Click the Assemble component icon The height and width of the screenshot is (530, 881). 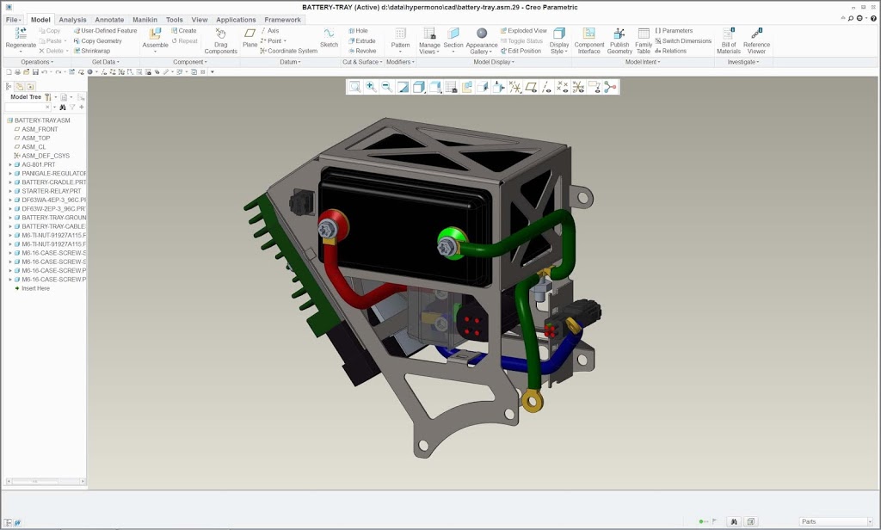point(155,34)
